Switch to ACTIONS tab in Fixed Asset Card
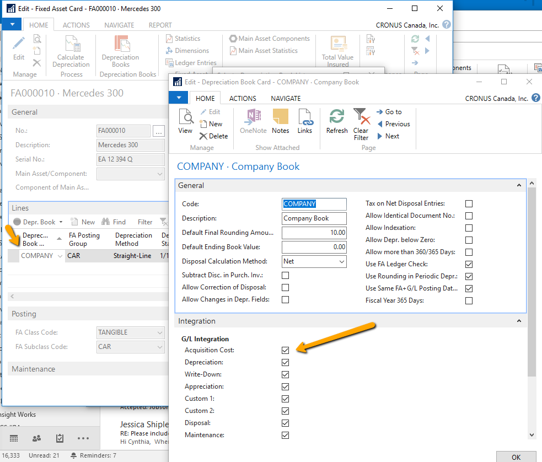 [x=76, y=25]
